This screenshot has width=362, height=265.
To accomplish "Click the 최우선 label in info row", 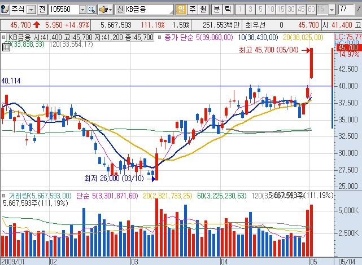I will coord(255,25).
